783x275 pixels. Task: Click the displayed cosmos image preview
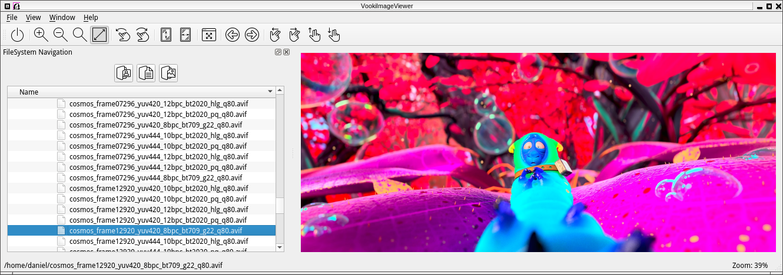click(x=539, y=153)
